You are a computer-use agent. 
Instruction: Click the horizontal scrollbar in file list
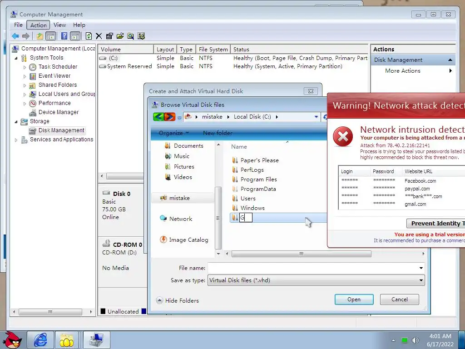pos(301,254)
